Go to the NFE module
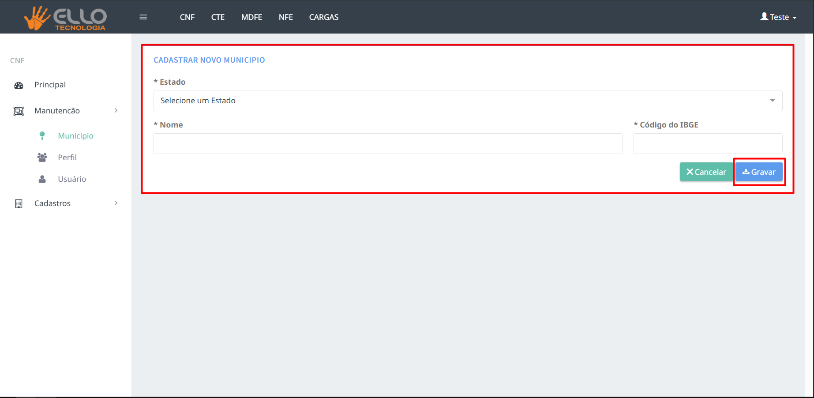The height and width of the screenshot is (398, 814). point(285,17)
